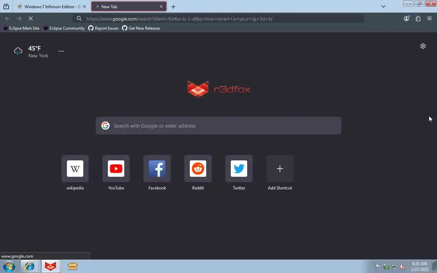The image size is (437, 273).
Task: Open the hamburger application menu
Action: click(x=429, y=19)
